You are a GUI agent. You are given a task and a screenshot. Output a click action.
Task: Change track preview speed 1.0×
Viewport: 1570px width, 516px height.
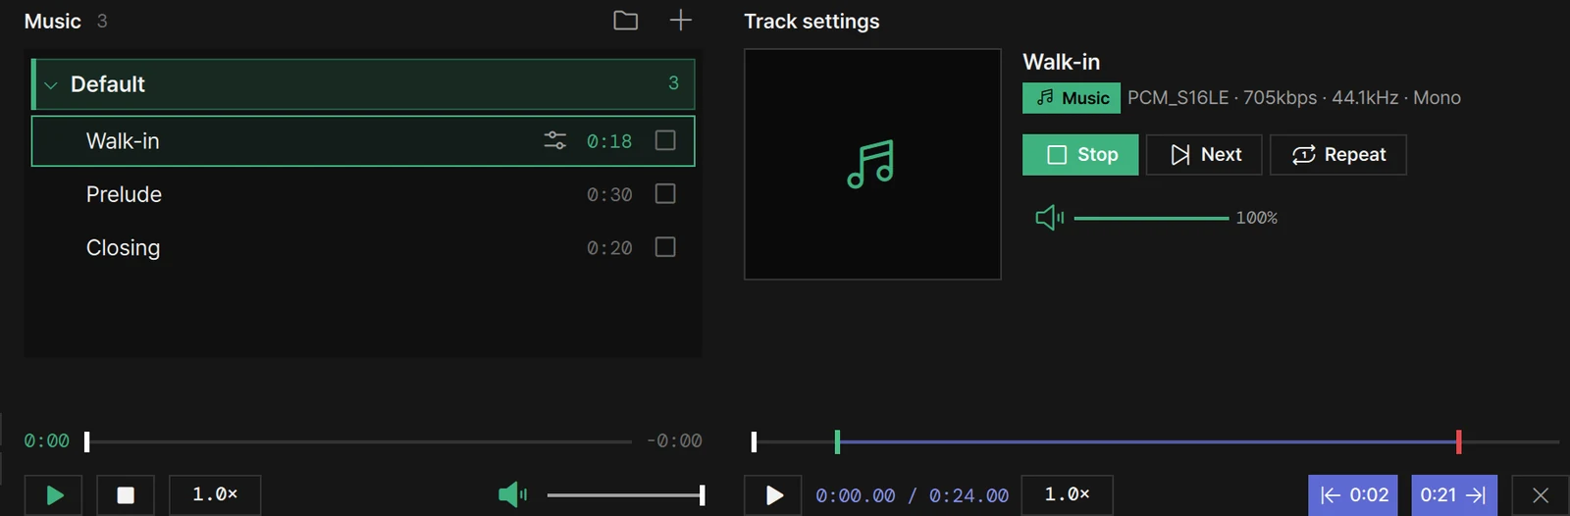click(1067, 494)
